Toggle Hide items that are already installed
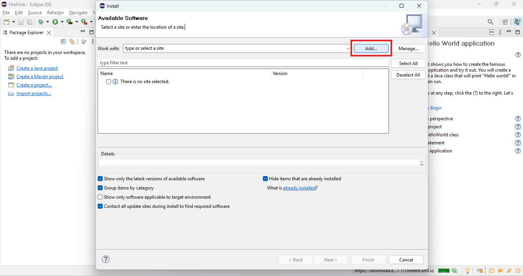 [265, 179]
